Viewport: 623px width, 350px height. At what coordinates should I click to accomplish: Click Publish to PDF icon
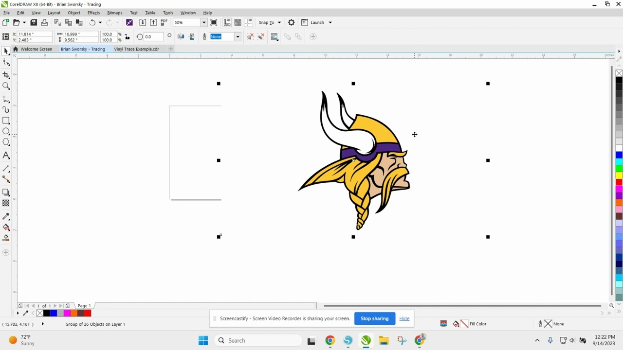(x=164, y=22)
